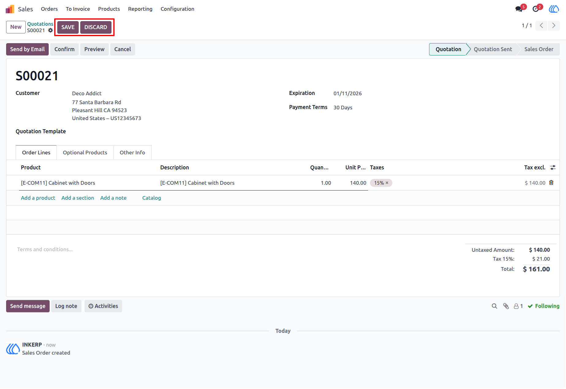The image size is (566, 389).
Task: Open the Reporting menu
Action: point(140,9)
